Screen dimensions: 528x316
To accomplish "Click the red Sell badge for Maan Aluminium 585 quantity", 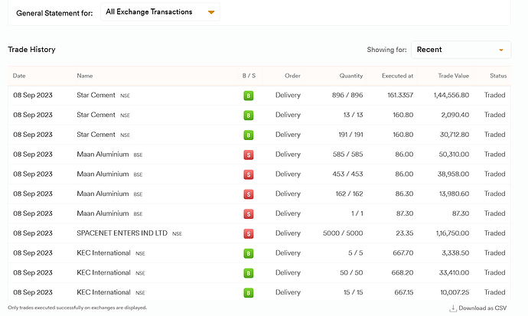I will pyautogui.click(x=248, y=155).
